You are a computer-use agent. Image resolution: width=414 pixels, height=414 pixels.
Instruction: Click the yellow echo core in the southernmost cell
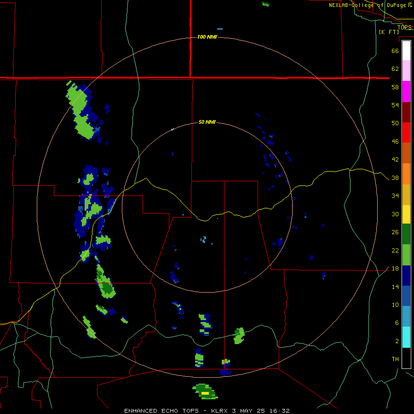tap(205, 393)
